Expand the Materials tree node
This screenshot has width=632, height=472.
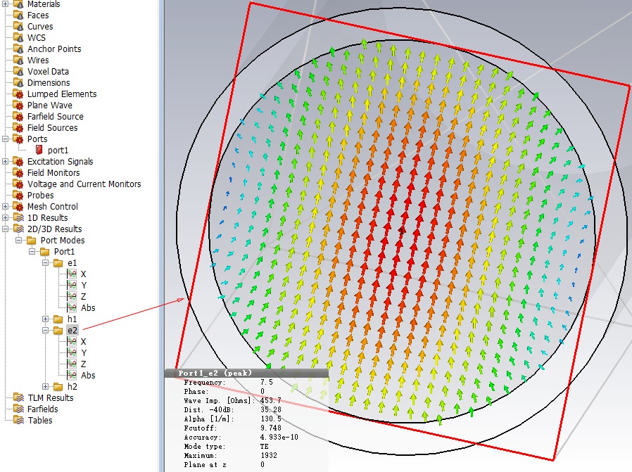tap(5, 4)
